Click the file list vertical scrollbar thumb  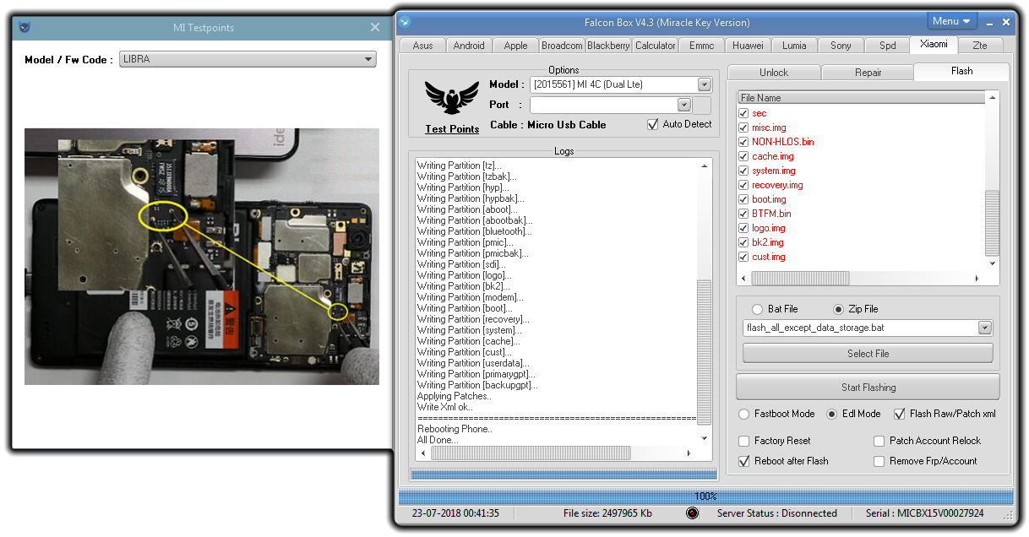[993, 223]
